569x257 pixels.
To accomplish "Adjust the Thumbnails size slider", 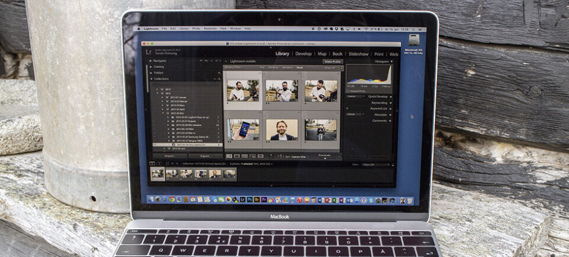I will click(x=325, y=158).
